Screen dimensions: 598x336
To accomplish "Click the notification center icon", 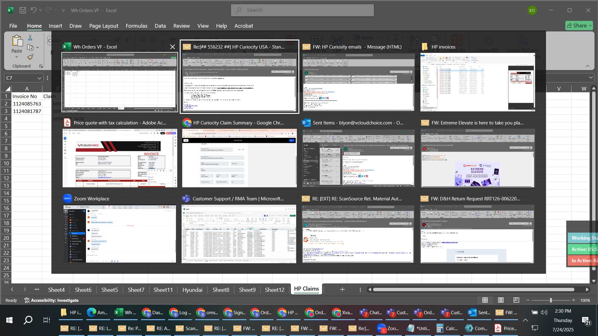I will [x=586, y=321].
